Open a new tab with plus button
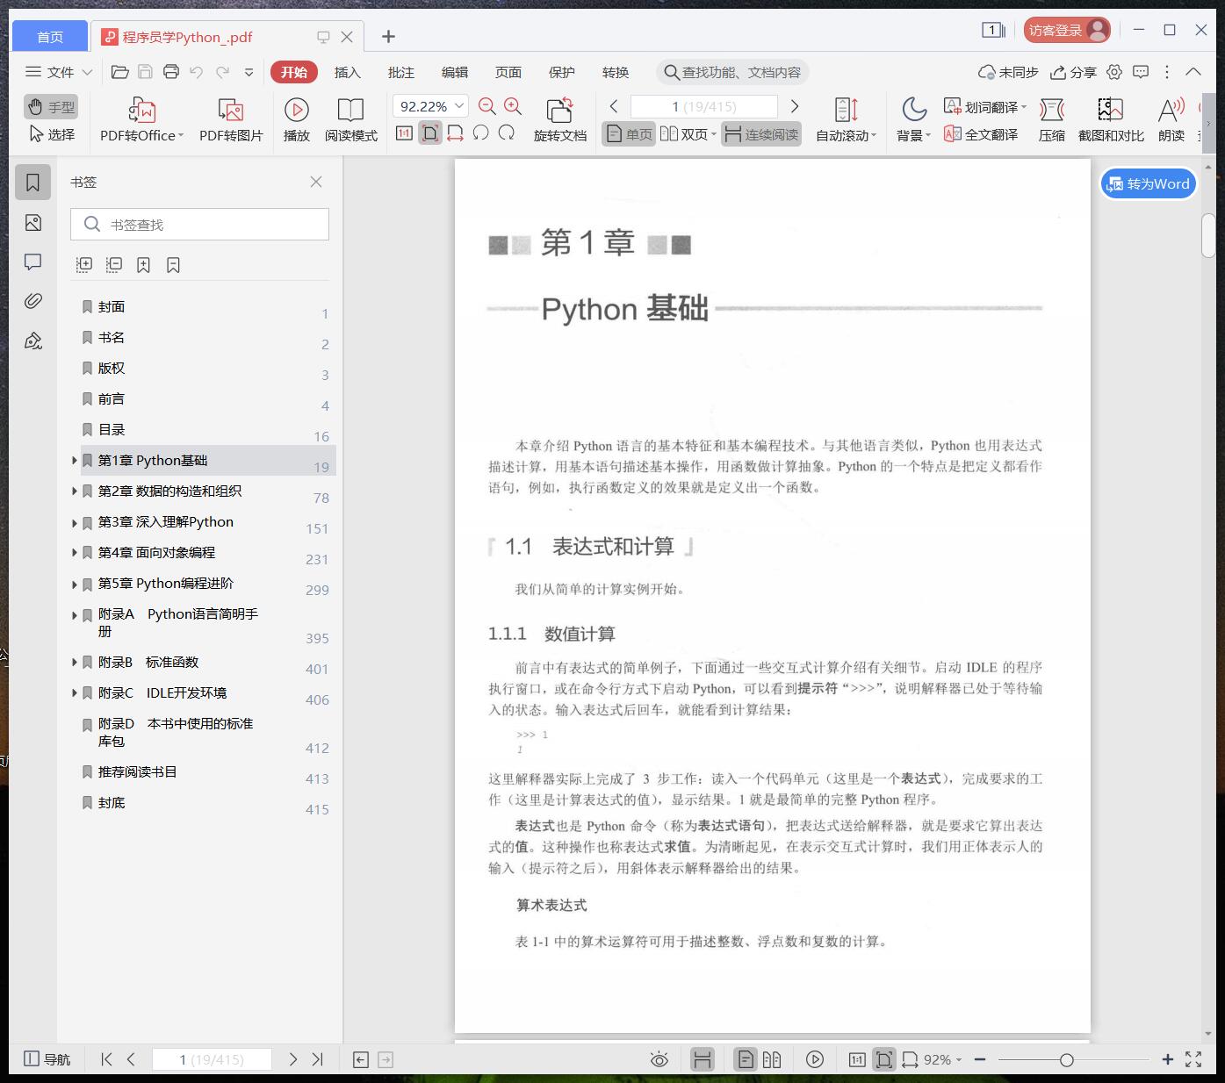The image size is (1225, 1083). [388, 36]
